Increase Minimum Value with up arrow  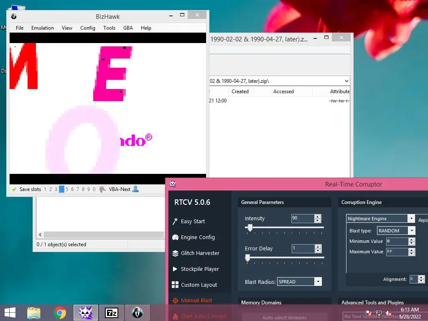pyautogui.click(x=412, y=239)
